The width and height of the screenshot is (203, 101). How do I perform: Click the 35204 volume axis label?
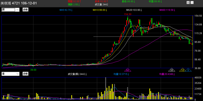coord(198,83)
